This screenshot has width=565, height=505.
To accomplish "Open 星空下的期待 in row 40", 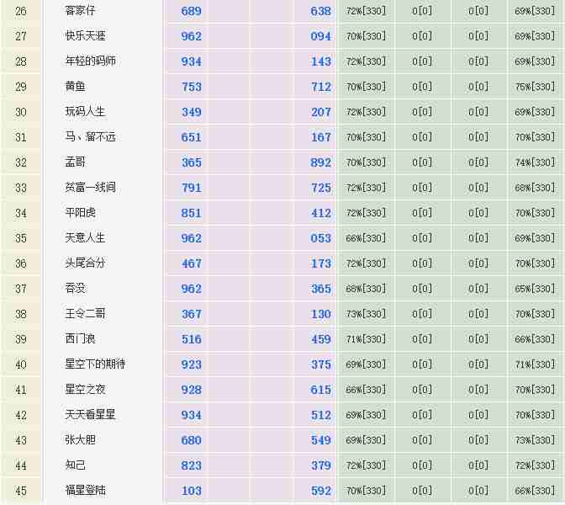I will coord(95,364).
